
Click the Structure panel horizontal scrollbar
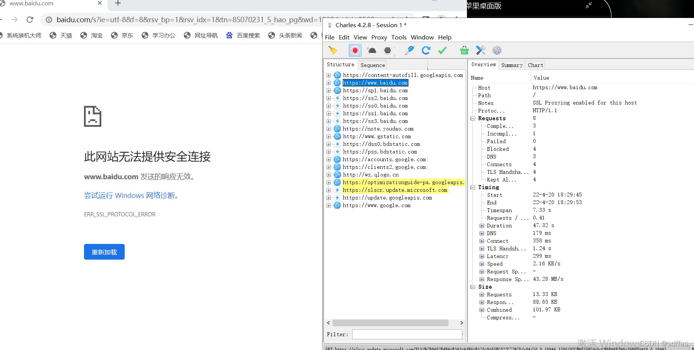(390, 323)
